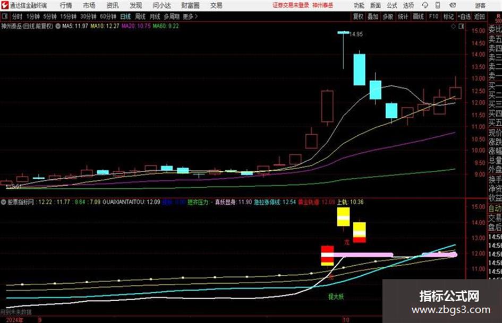This screenshot has height=323, width=502.
Task: Click the 标记 mark button
Action: click(448, 16)
